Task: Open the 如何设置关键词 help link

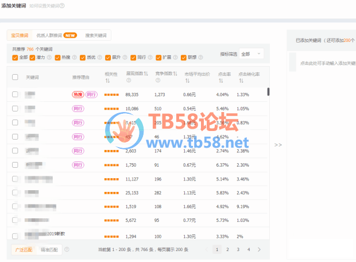Action: pos(44,6)
